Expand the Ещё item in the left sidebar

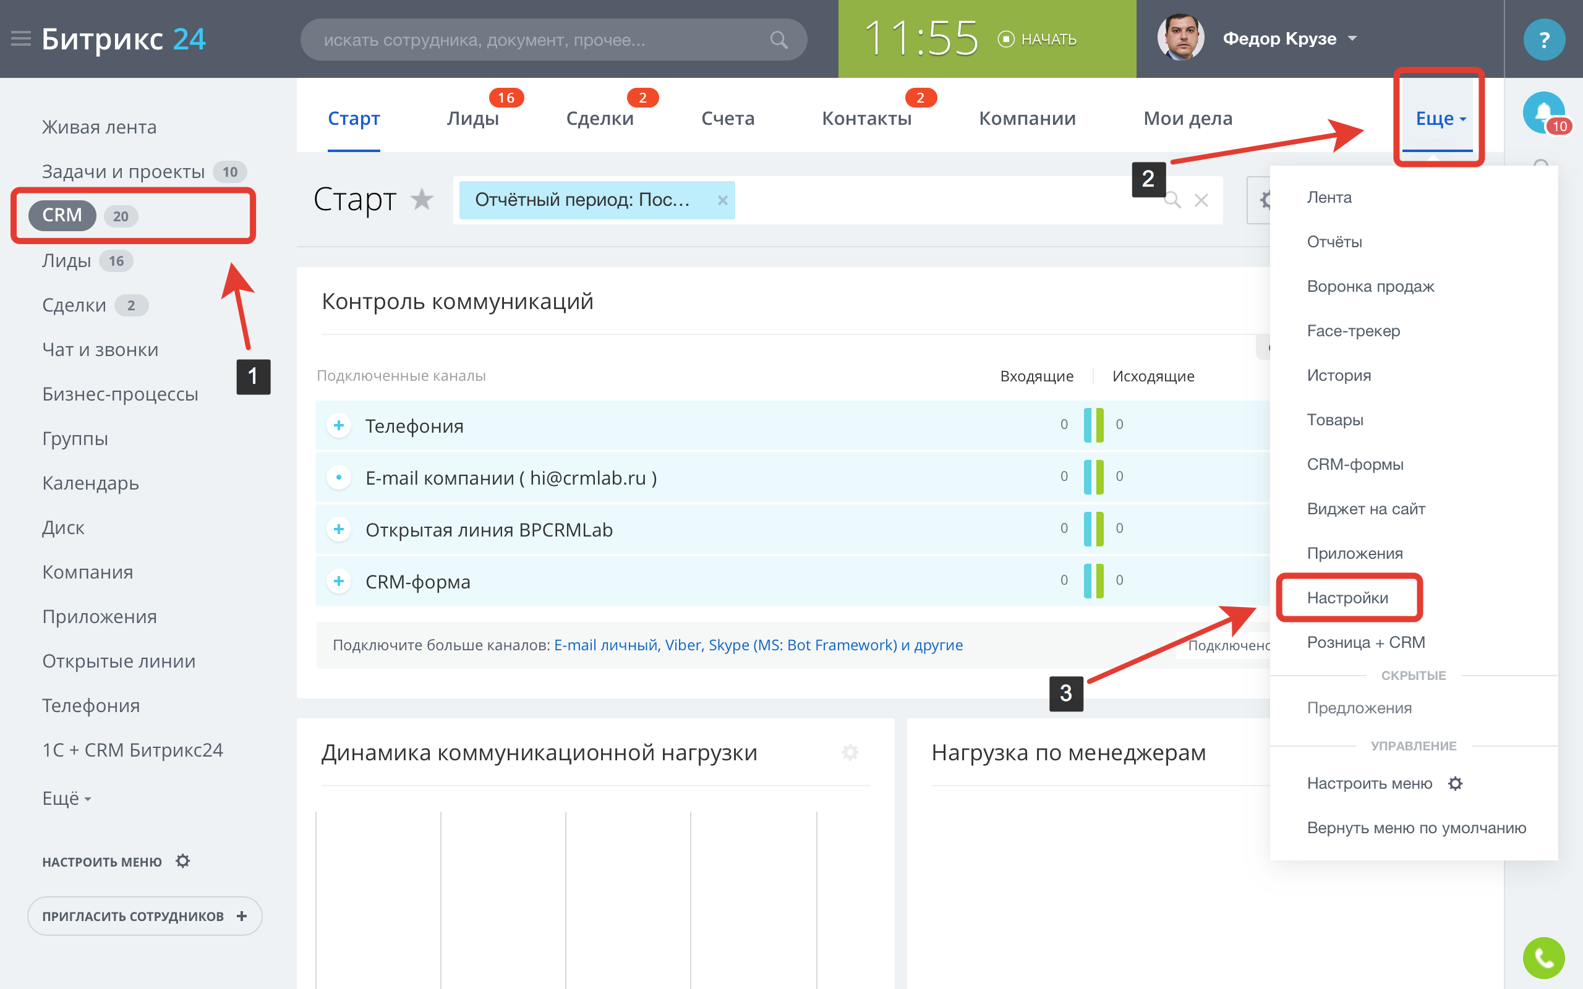(x=66, y=798)
